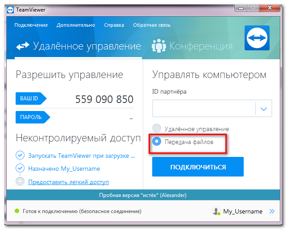The height and width of the screenshot is (230, 287).
Task: Click checkmark icon beside Запускать TeamViewer
Action: [20, 156]
